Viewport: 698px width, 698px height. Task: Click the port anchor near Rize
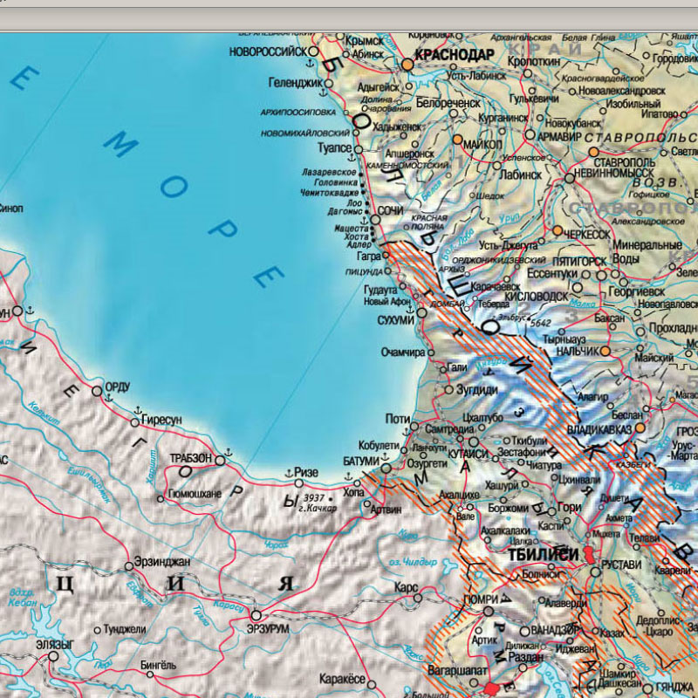[x=287, y=472]
